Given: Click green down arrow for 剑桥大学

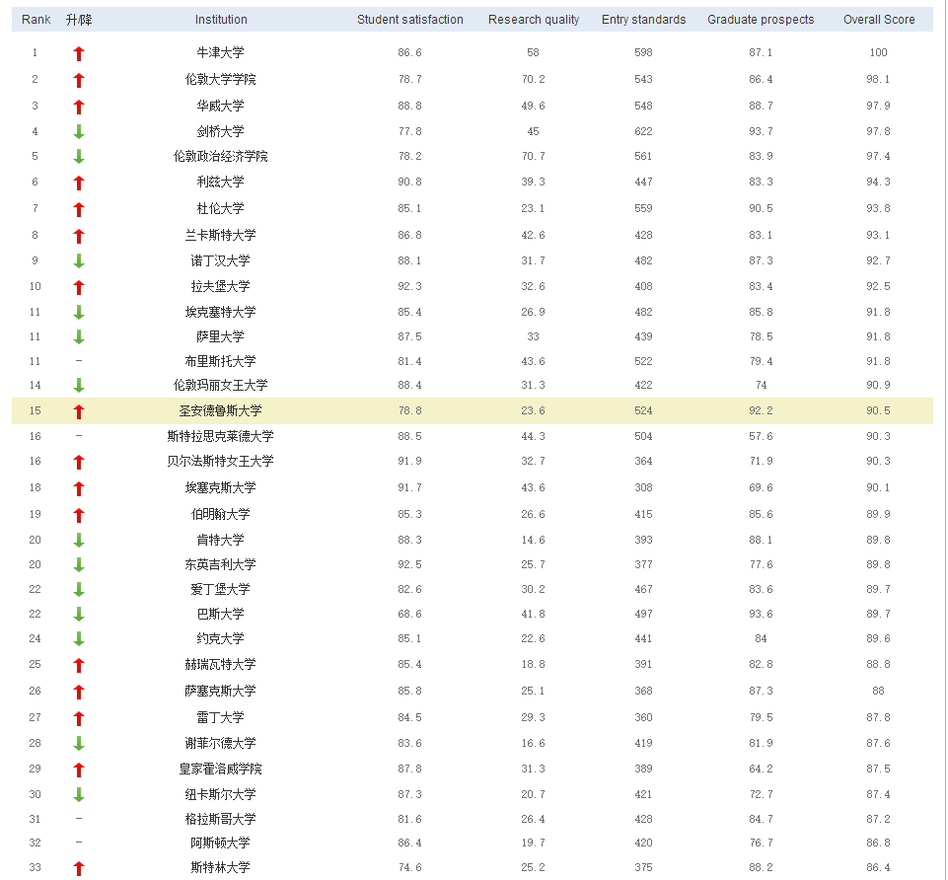Looking at the screenshot, I should tap(79, 132).
